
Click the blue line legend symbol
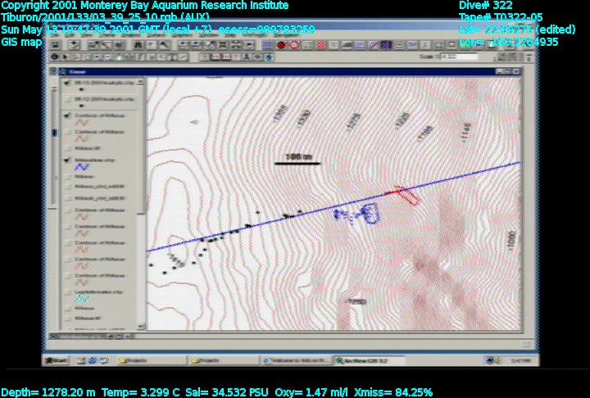coord(82,168)
